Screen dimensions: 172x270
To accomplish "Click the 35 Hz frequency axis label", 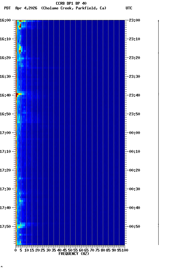I will [x=54, y=250].
